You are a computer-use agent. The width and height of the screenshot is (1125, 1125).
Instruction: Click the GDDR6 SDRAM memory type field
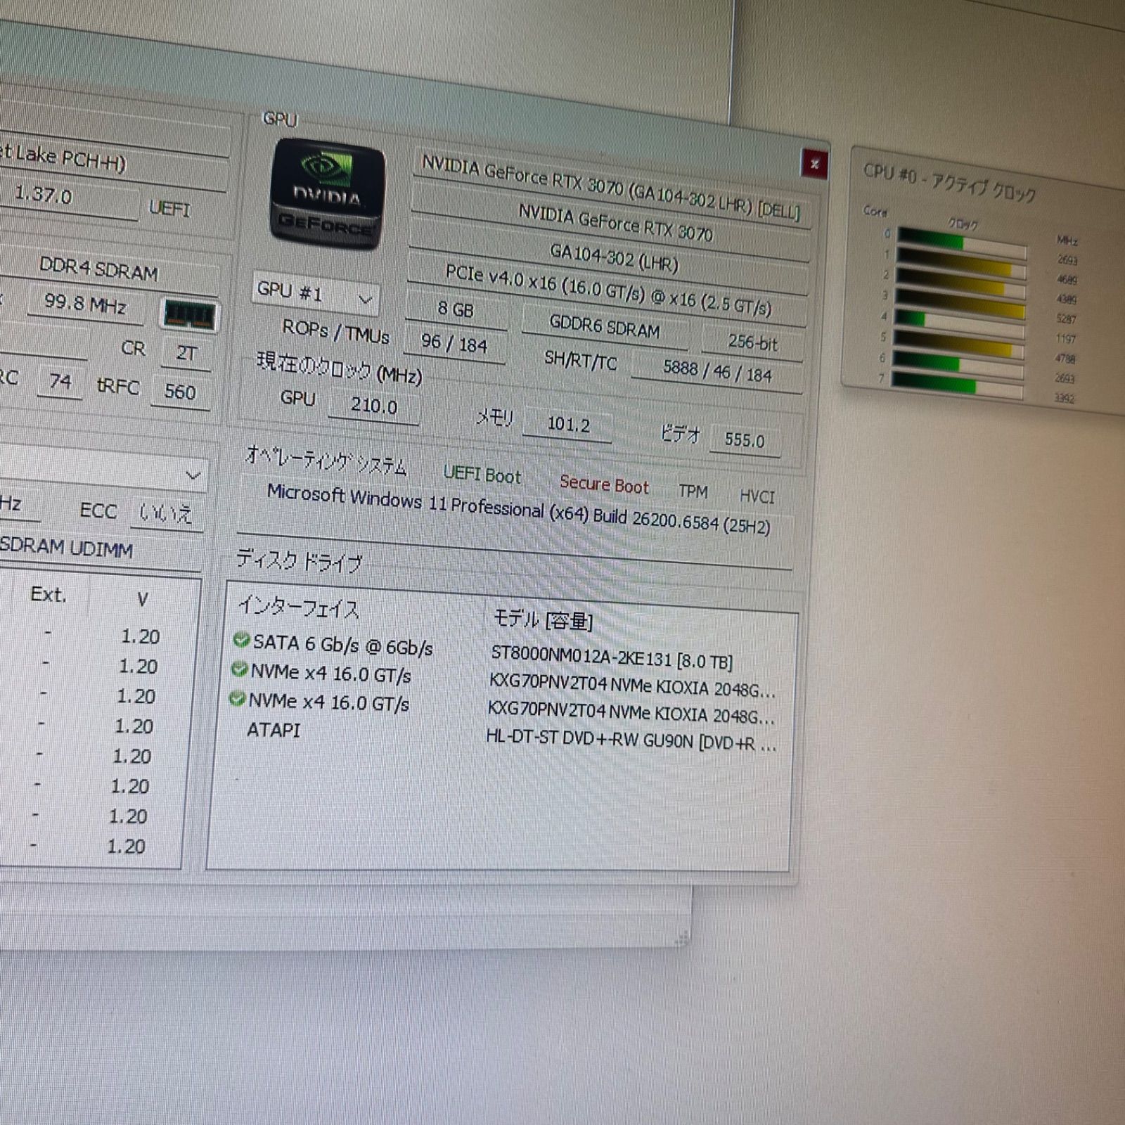click(x=605, y=327)
